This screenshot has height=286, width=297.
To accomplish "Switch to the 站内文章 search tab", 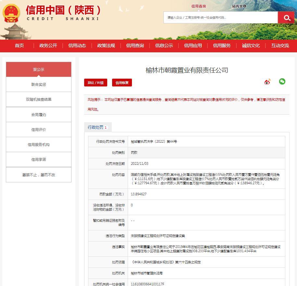I will (x=239, y=6).
